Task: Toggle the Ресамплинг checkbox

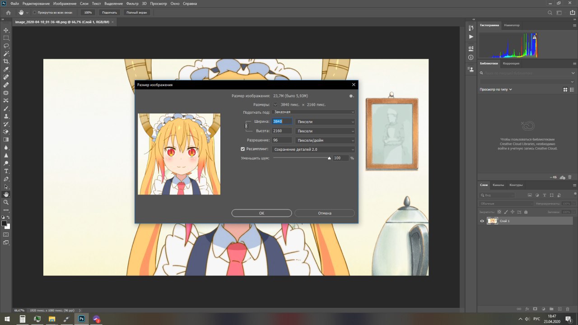Action: (x=242, y=149)
